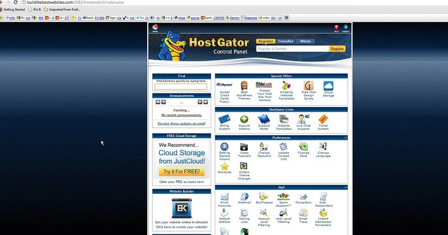The height and width of the screenshot is (235, 448).
Task: Go to previous announcement arrow
Action: coord(164,102)
